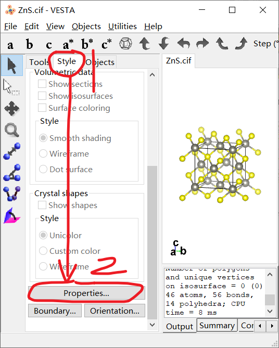Viewport: 279px width, 348px height.
Task: Choose the translate move tool
Action: tap(12, 109)
